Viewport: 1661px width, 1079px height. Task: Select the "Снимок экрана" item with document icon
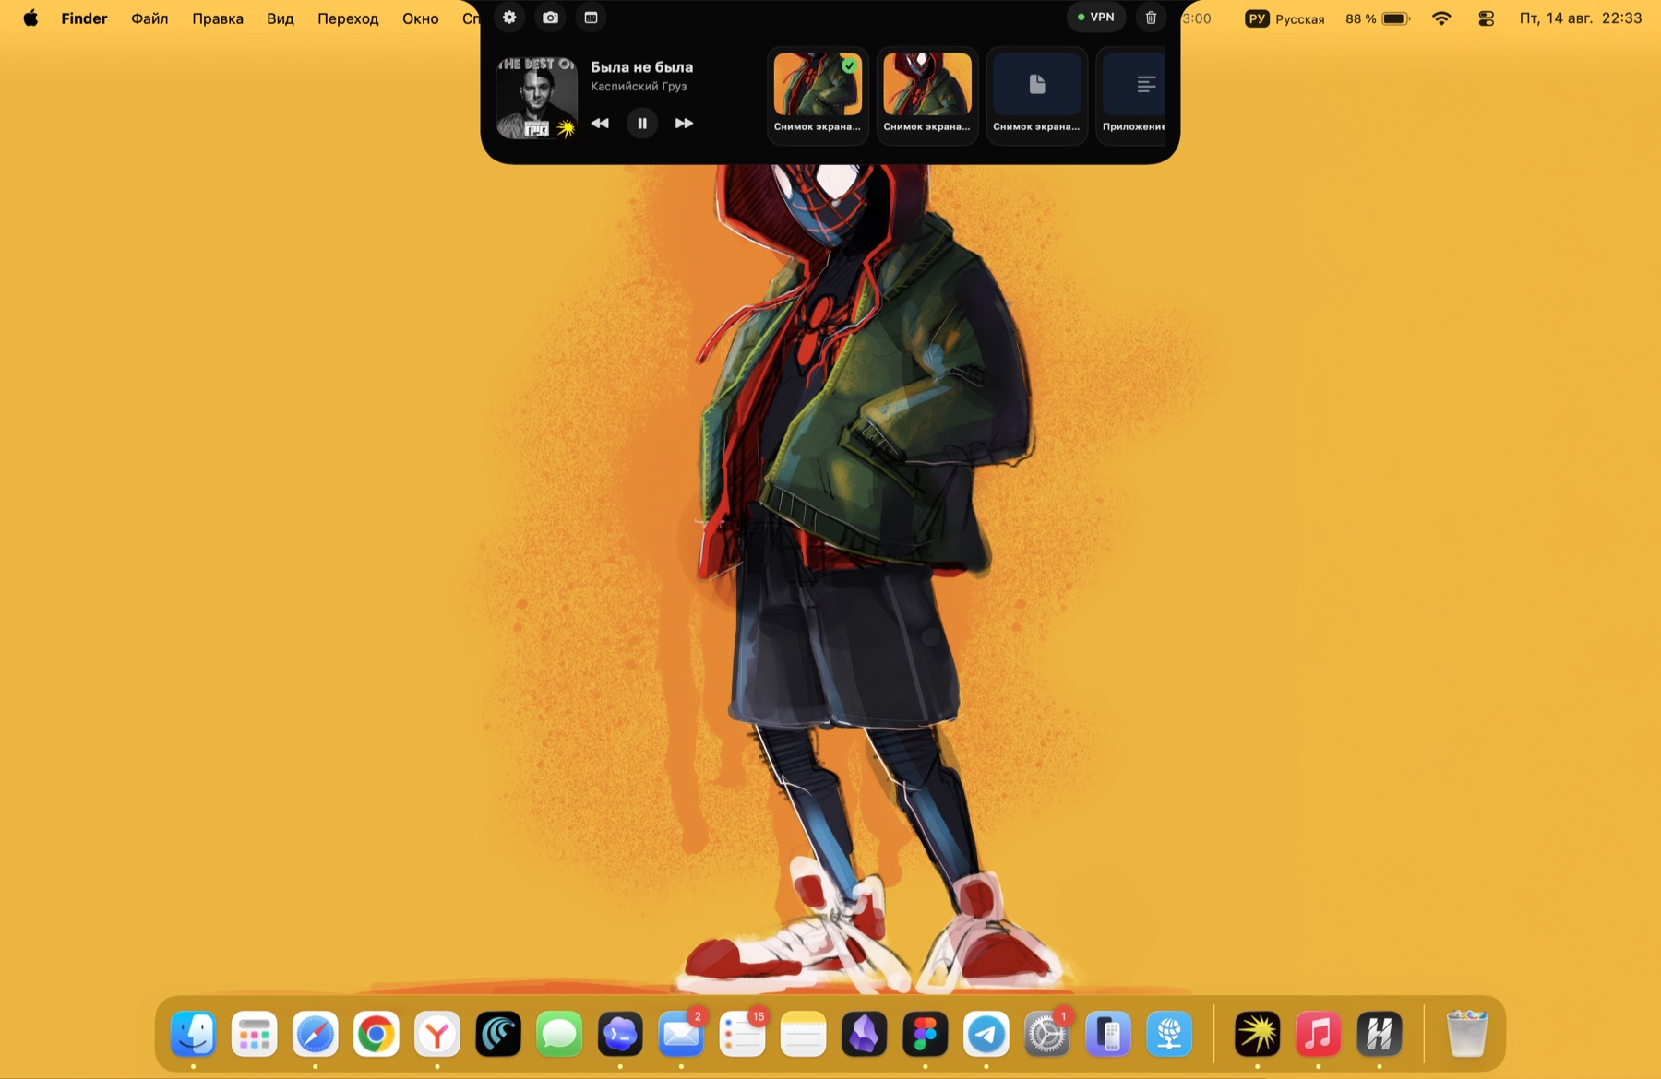coord(1036,95)
